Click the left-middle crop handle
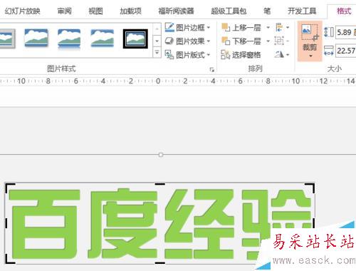 tap(6, 223)
